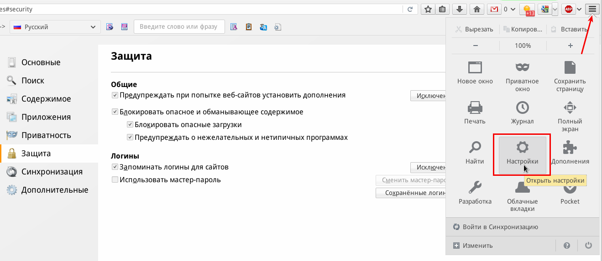Click the URL address bar
The height and width of the screenshot is (261, 602).
pos(201,9)
